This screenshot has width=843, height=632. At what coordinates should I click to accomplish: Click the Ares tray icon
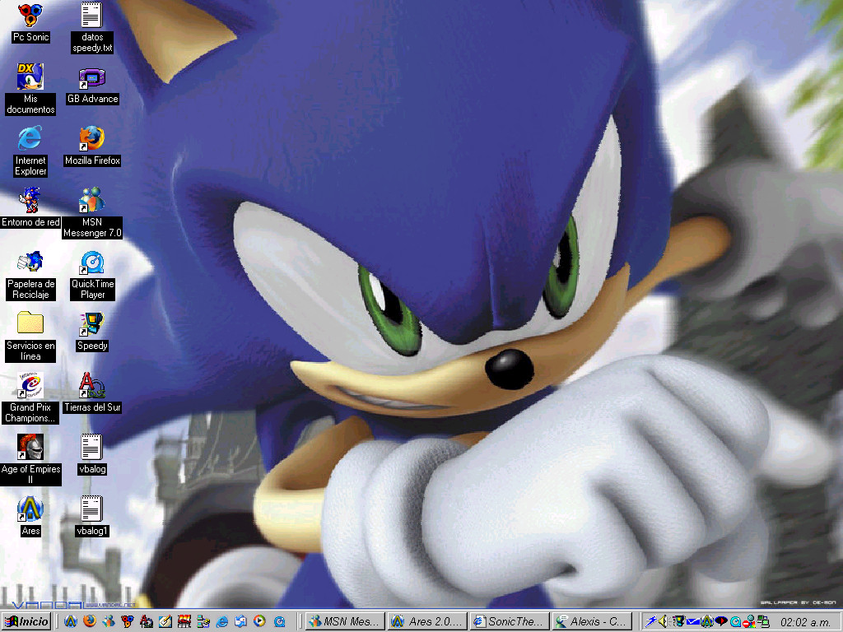[707, 621]
